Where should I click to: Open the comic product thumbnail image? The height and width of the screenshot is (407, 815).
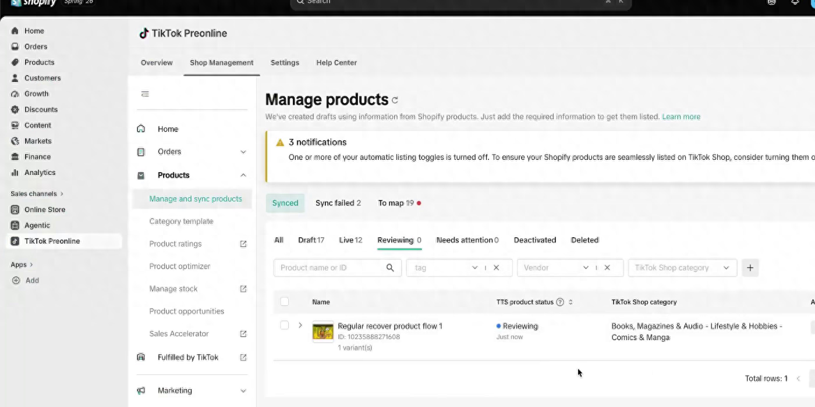(x=323, y=331)
